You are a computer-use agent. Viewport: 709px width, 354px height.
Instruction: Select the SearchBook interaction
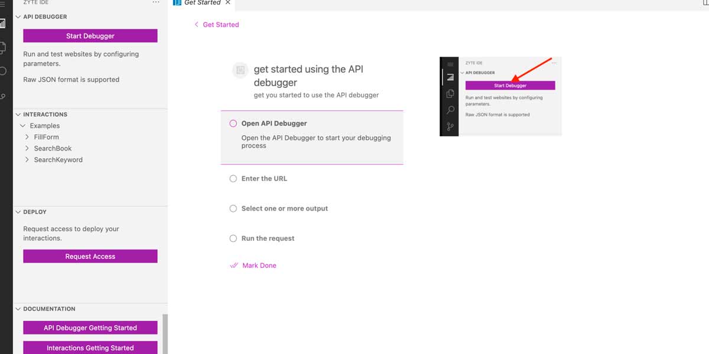tap(53, 149)
